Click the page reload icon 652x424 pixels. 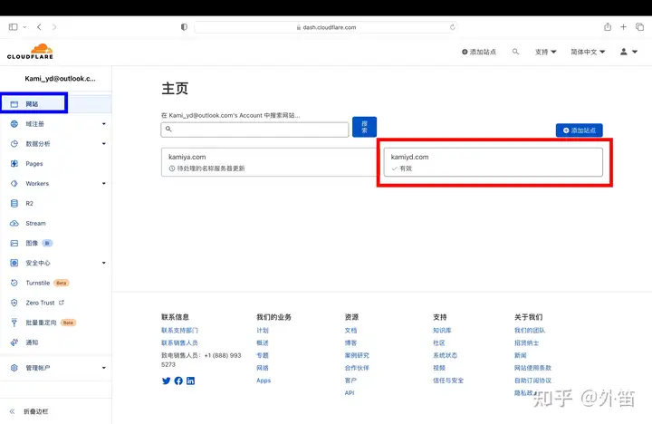click(x=453, y=27)
